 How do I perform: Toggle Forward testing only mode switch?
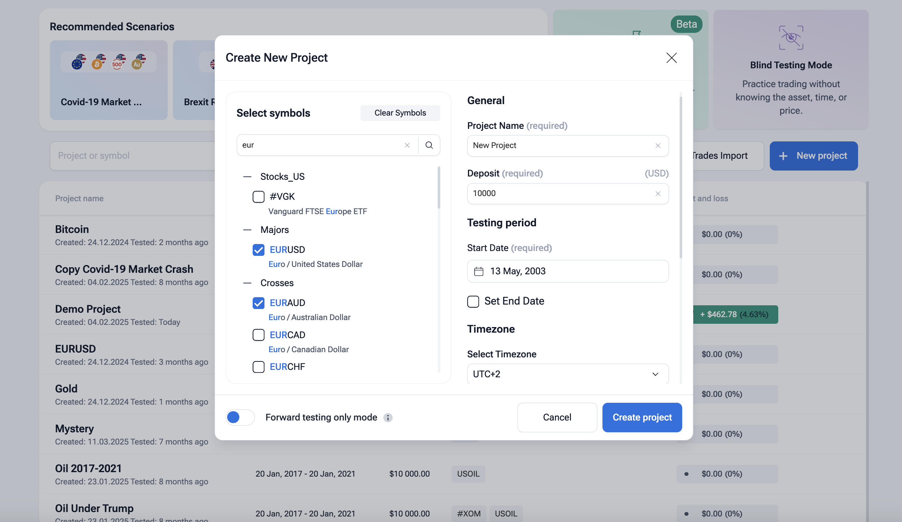(240, 418)
